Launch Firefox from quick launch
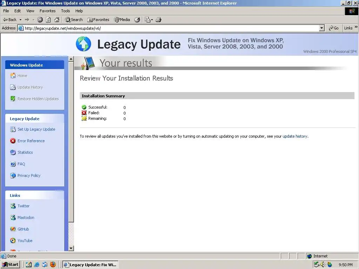This screenshot has width=359, height=269. click(x=53, y=265)
